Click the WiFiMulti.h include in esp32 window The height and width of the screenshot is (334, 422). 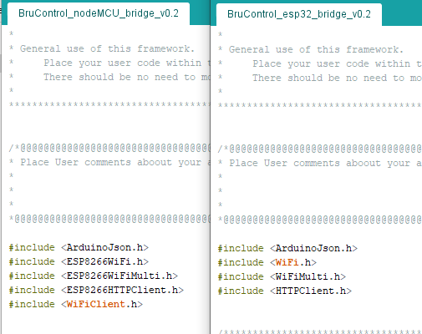coord(282,276)
